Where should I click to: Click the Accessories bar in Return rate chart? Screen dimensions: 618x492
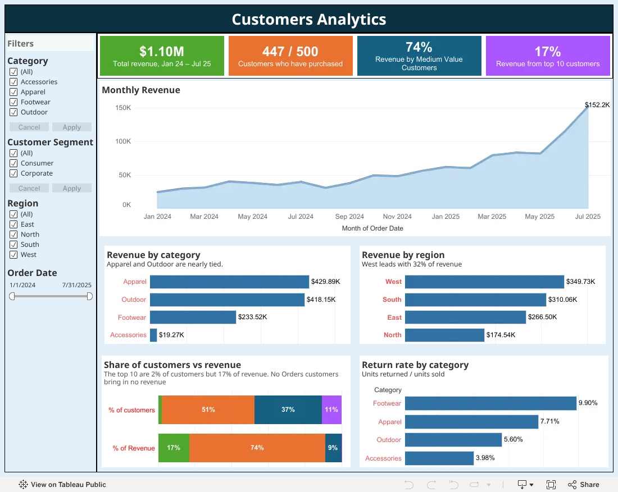pos(439,458)
